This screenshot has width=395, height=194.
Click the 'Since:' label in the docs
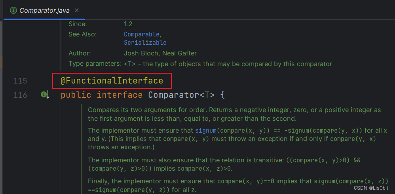pyautogui.click(x=78, y=24)
